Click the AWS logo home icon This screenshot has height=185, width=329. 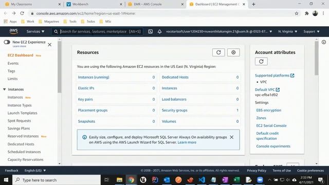pos(13,31)
